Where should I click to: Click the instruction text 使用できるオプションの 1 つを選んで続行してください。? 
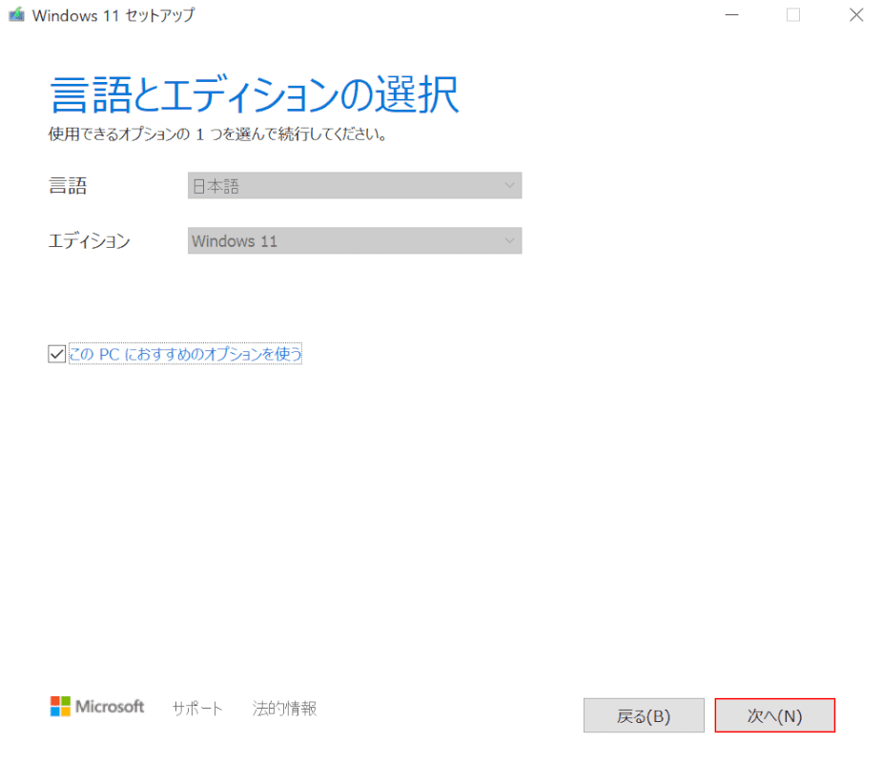tap(217, 134)
